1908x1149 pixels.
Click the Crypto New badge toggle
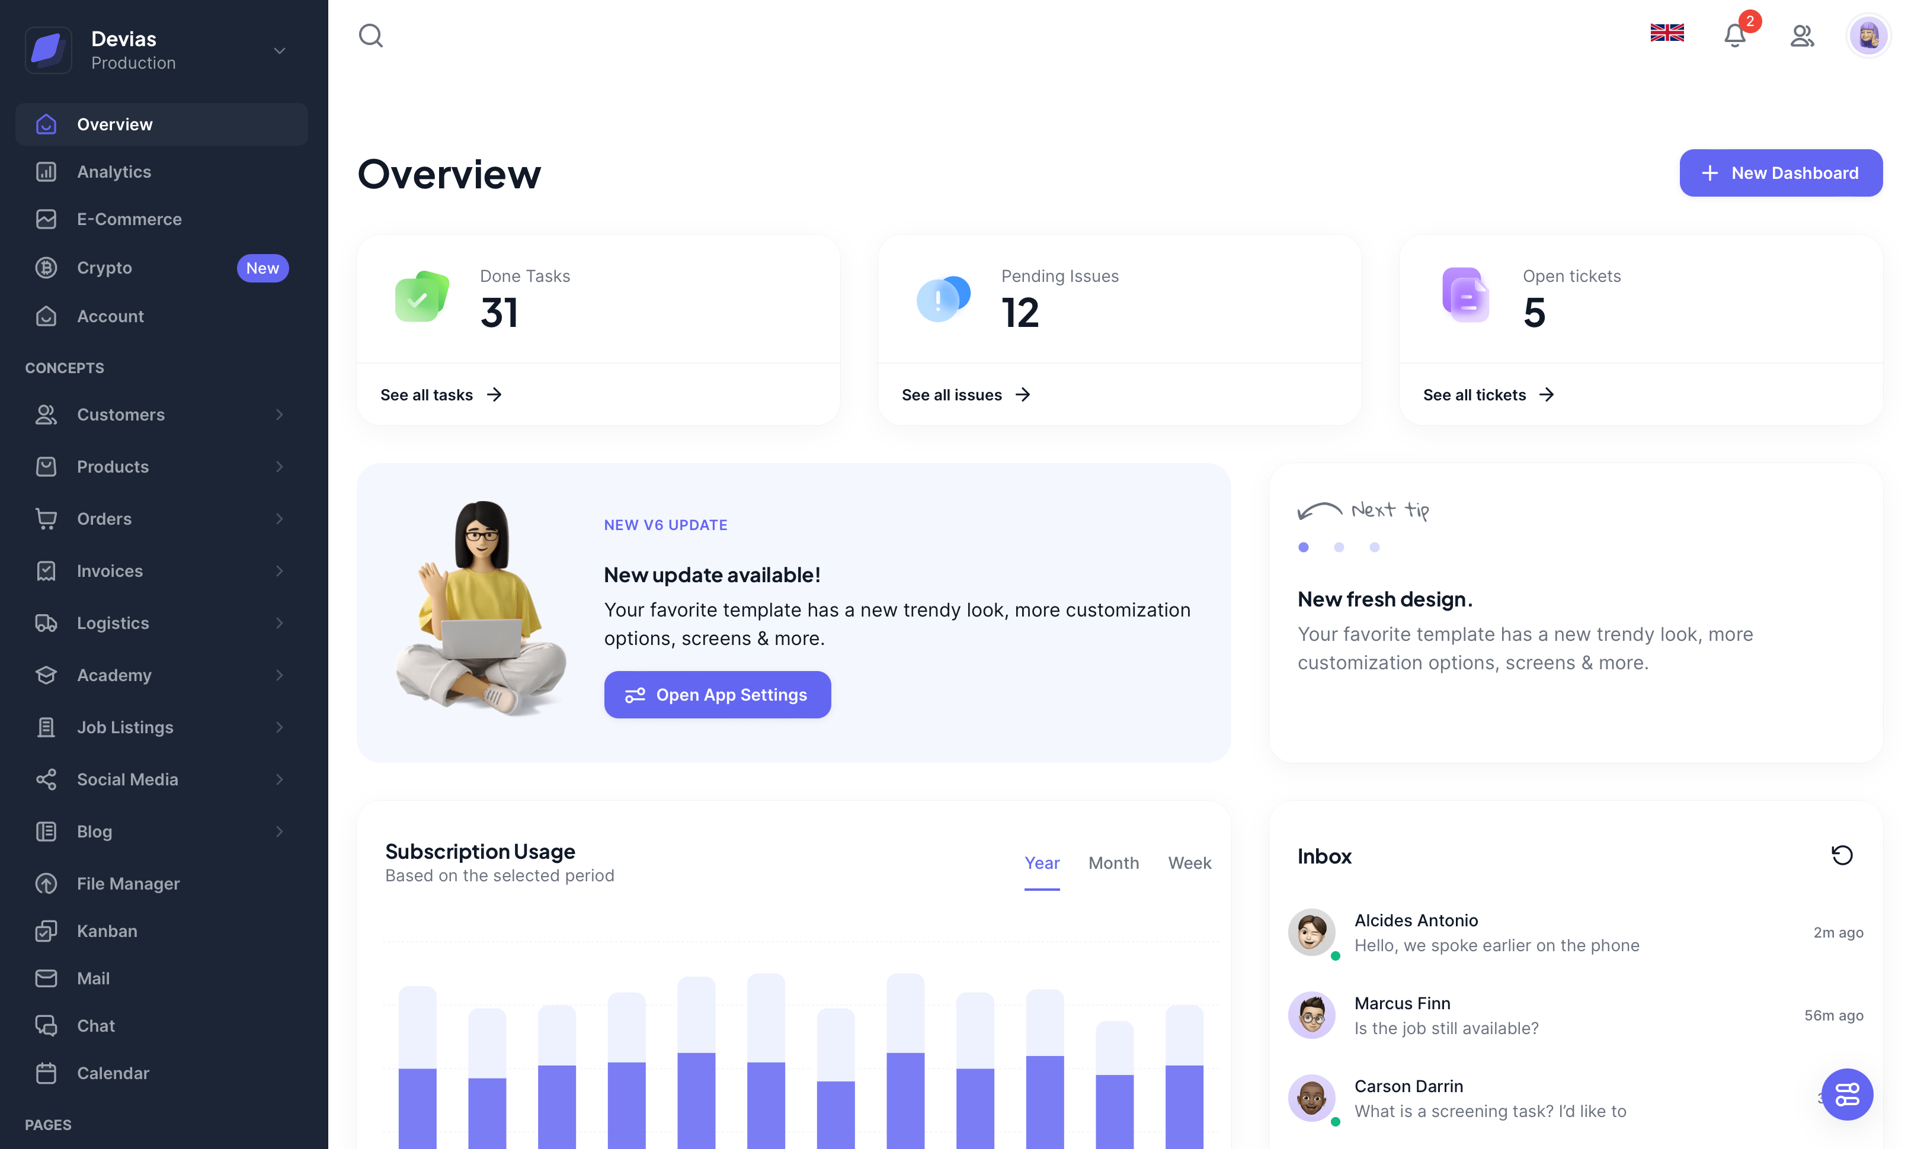262,267
